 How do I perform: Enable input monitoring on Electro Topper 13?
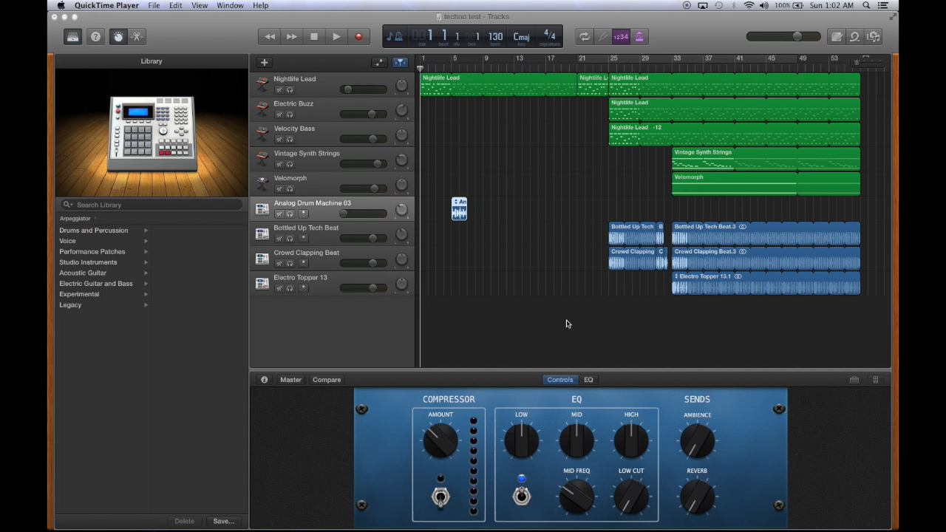coord(303,288)
